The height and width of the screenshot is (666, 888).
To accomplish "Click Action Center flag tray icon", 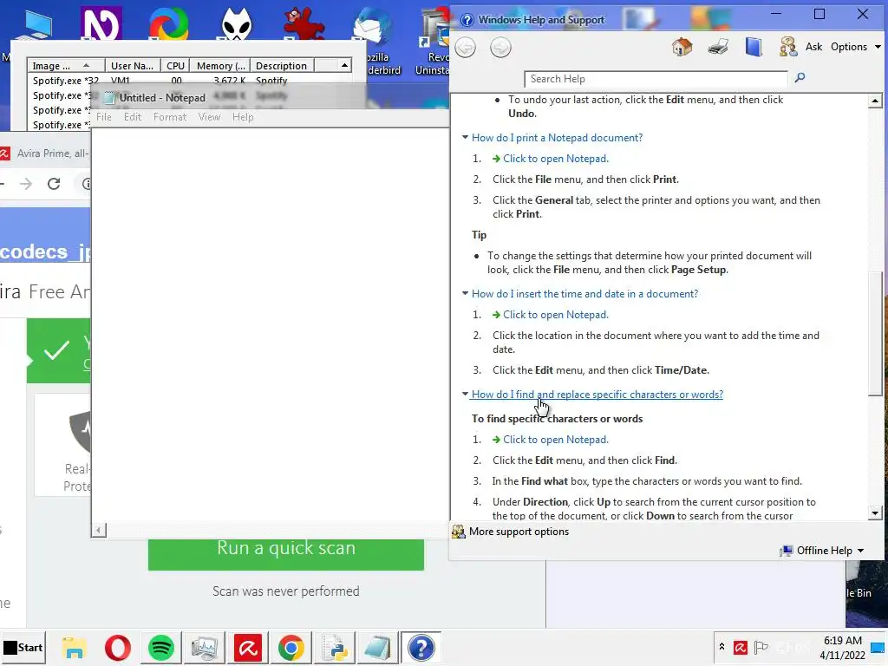I will (761, 647).
